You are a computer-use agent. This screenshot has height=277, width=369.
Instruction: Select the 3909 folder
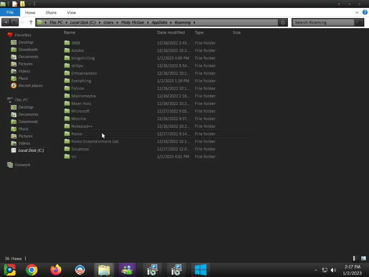pos(159,43)
